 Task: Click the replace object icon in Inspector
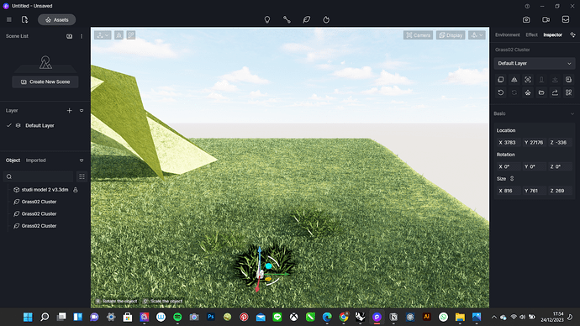tap(568, 80)
